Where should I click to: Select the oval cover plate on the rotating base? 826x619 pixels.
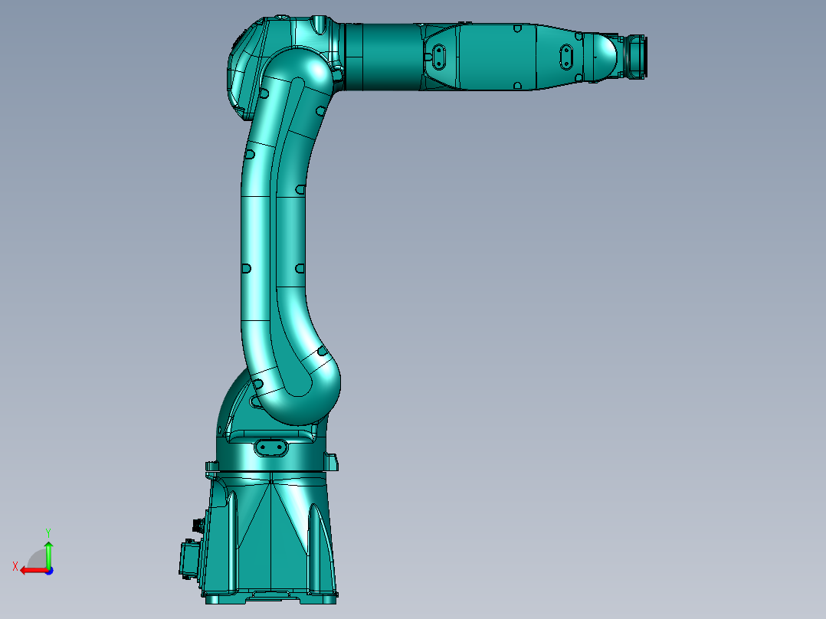pos(271,448)
